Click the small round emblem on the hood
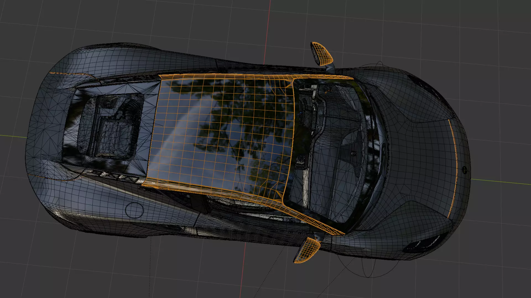 pos(465,170)
